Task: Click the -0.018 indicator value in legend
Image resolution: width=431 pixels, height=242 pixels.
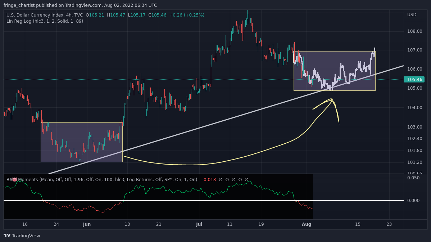Action: 208,180
